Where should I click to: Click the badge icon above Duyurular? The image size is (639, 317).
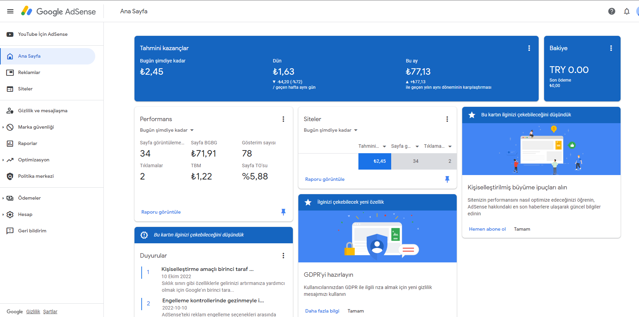coord(144,235)
